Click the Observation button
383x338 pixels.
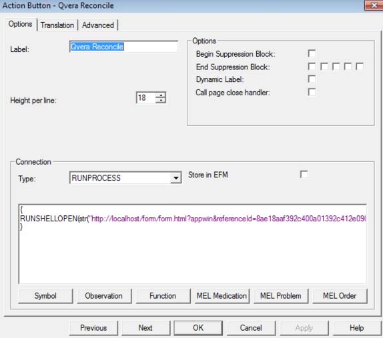pos(104,296)
